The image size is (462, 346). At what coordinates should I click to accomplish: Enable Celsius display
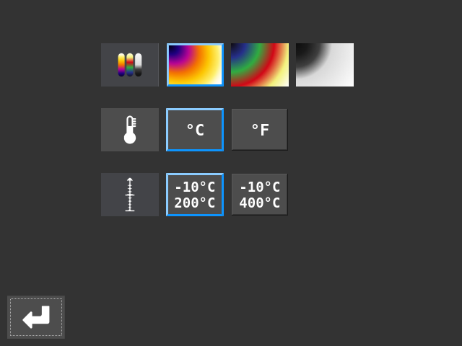click(195, 130)
